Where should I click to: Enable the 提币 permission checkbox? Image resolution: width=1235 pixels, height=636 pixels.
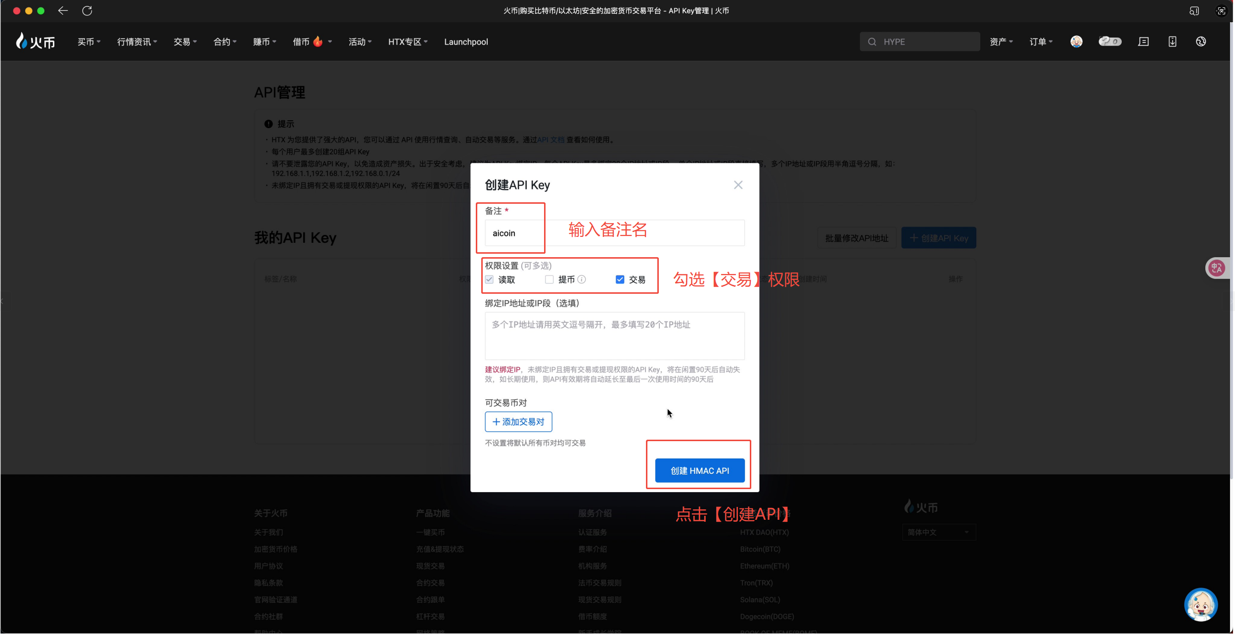point(549,280)
